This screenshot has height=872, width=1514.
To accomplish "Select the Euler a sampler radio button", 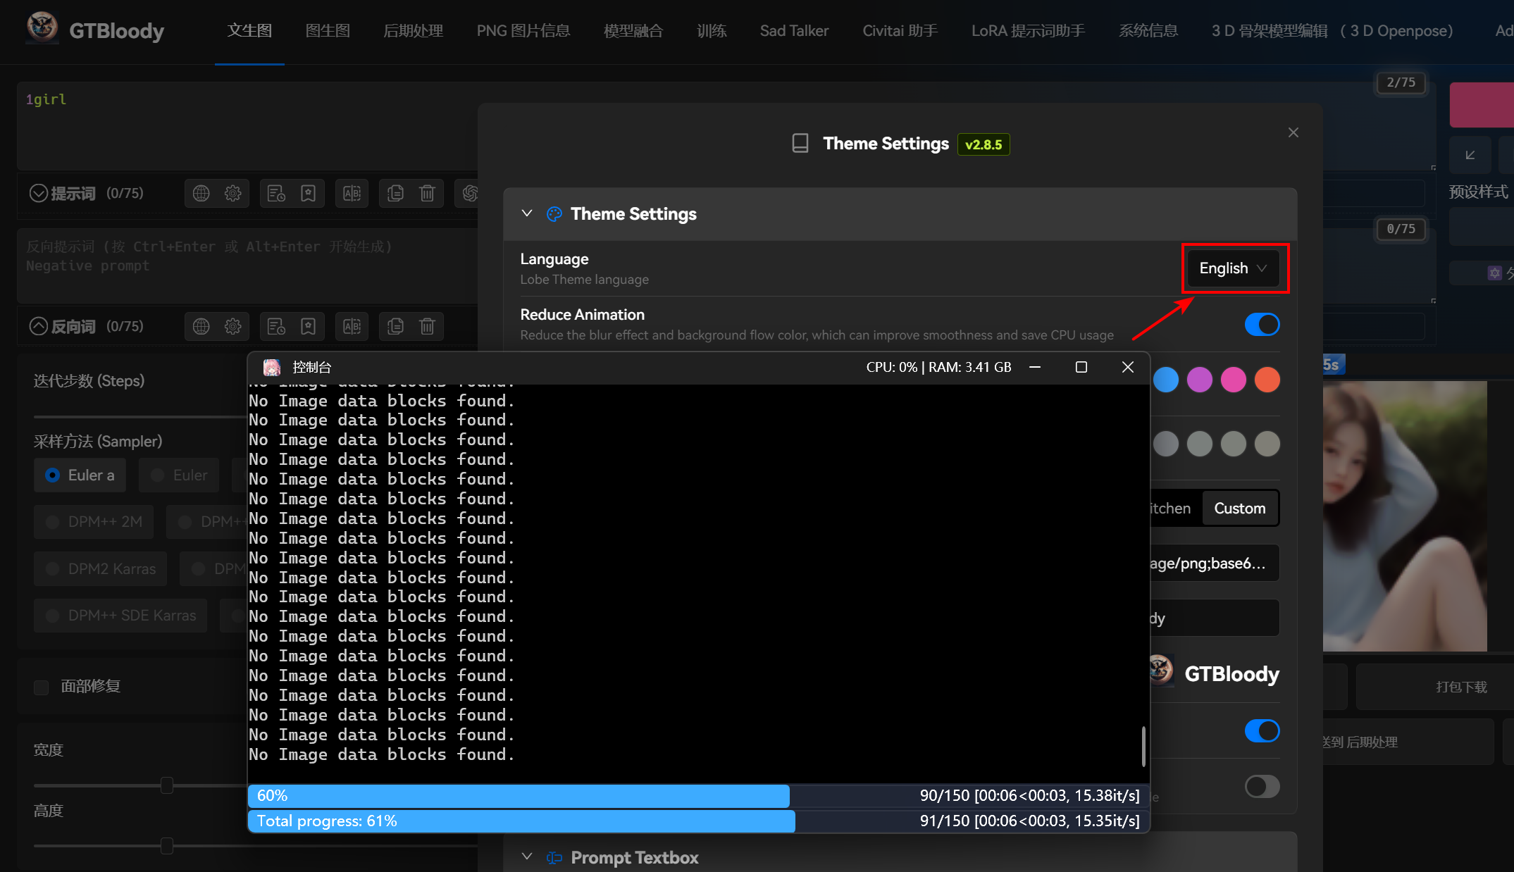I will pyautogui.click(x=53, y=475).
